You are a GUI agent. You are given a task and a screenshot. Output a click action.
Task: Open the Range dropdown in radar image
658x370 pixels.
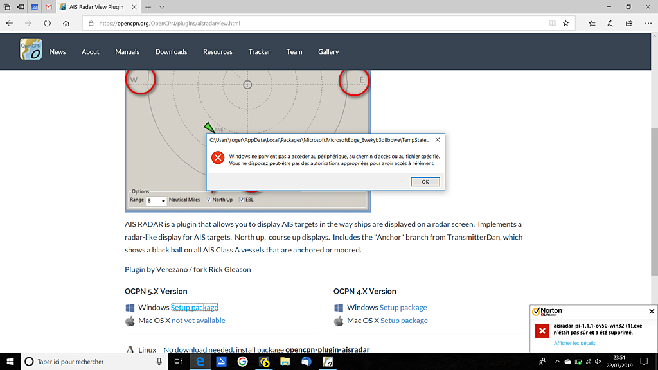point(156,201)
